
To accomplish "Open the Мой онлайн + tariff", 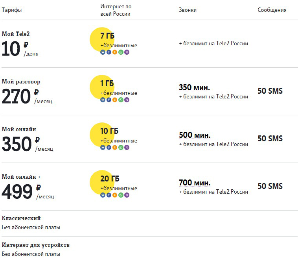I will pos(21,177).
